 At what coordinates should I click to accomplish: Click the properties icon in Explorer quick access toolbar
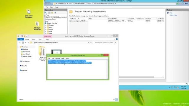pyautogui.click(x=22, y=36)
